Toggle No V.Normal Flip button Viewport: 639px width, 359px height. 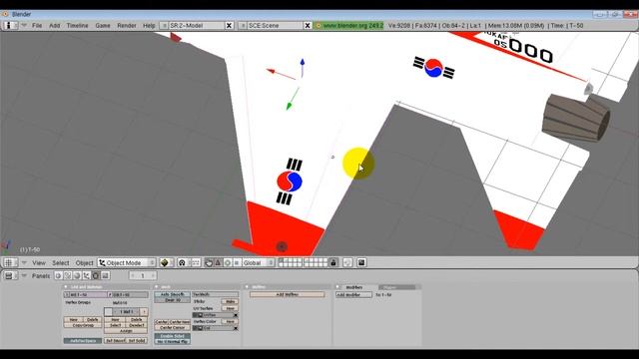[173, 341]
